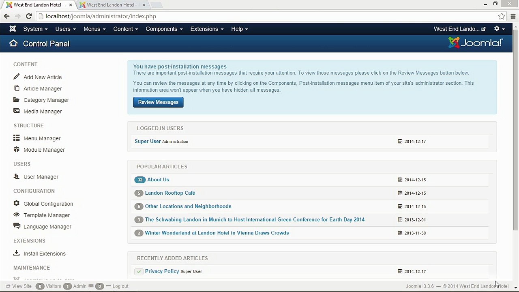The height and width of the screenshot is (292, 519).
Task: Click the calendar icon in the Super User row
Action: [400, 142]
